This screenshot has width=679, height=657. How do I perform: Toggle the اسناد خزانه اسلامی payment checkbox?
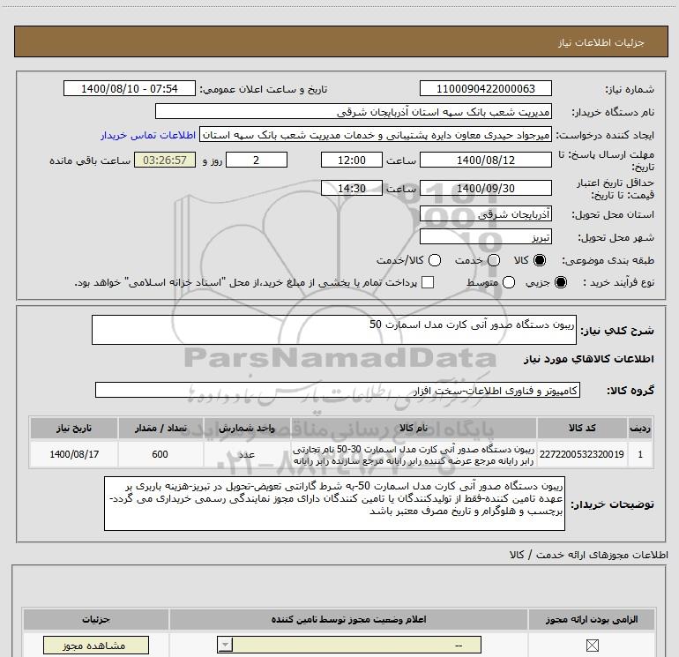(428, 282)
